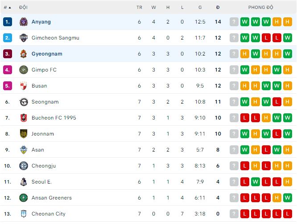The height and width of the screenshot is (224, 297).
Task: Open the Seoul E. team link
Action: pos(41,182)
